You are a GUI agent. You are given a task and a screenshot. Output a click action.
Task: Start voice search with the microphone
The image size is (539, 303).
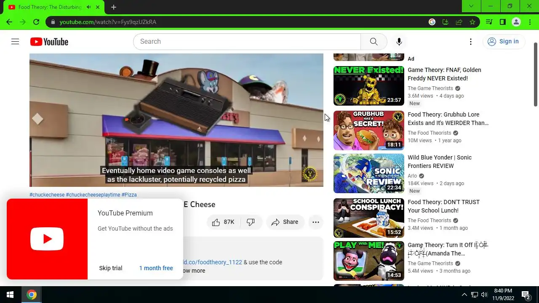(399, 41)
